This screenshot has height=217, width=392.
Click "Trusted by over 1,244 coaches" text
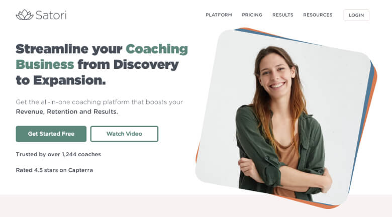pyautogui.click(x=58, y=154)
